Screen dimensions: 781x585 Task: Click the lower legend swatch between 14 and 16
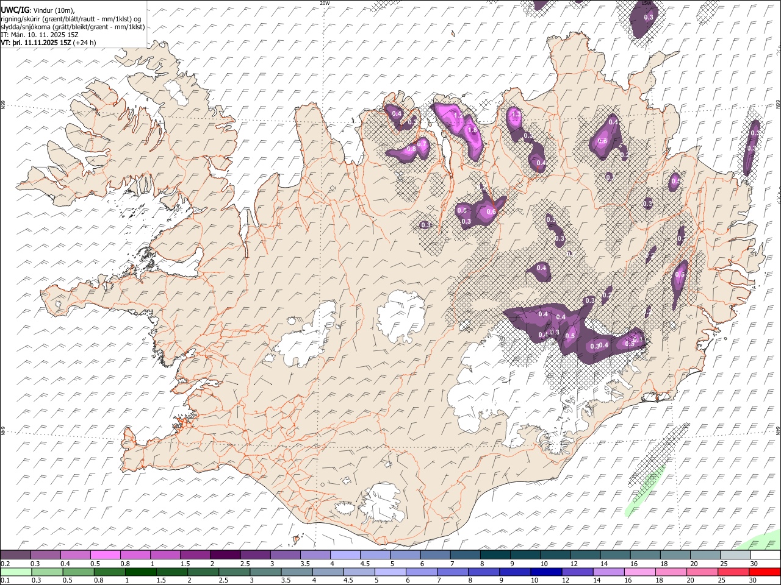tap(607, 572)
